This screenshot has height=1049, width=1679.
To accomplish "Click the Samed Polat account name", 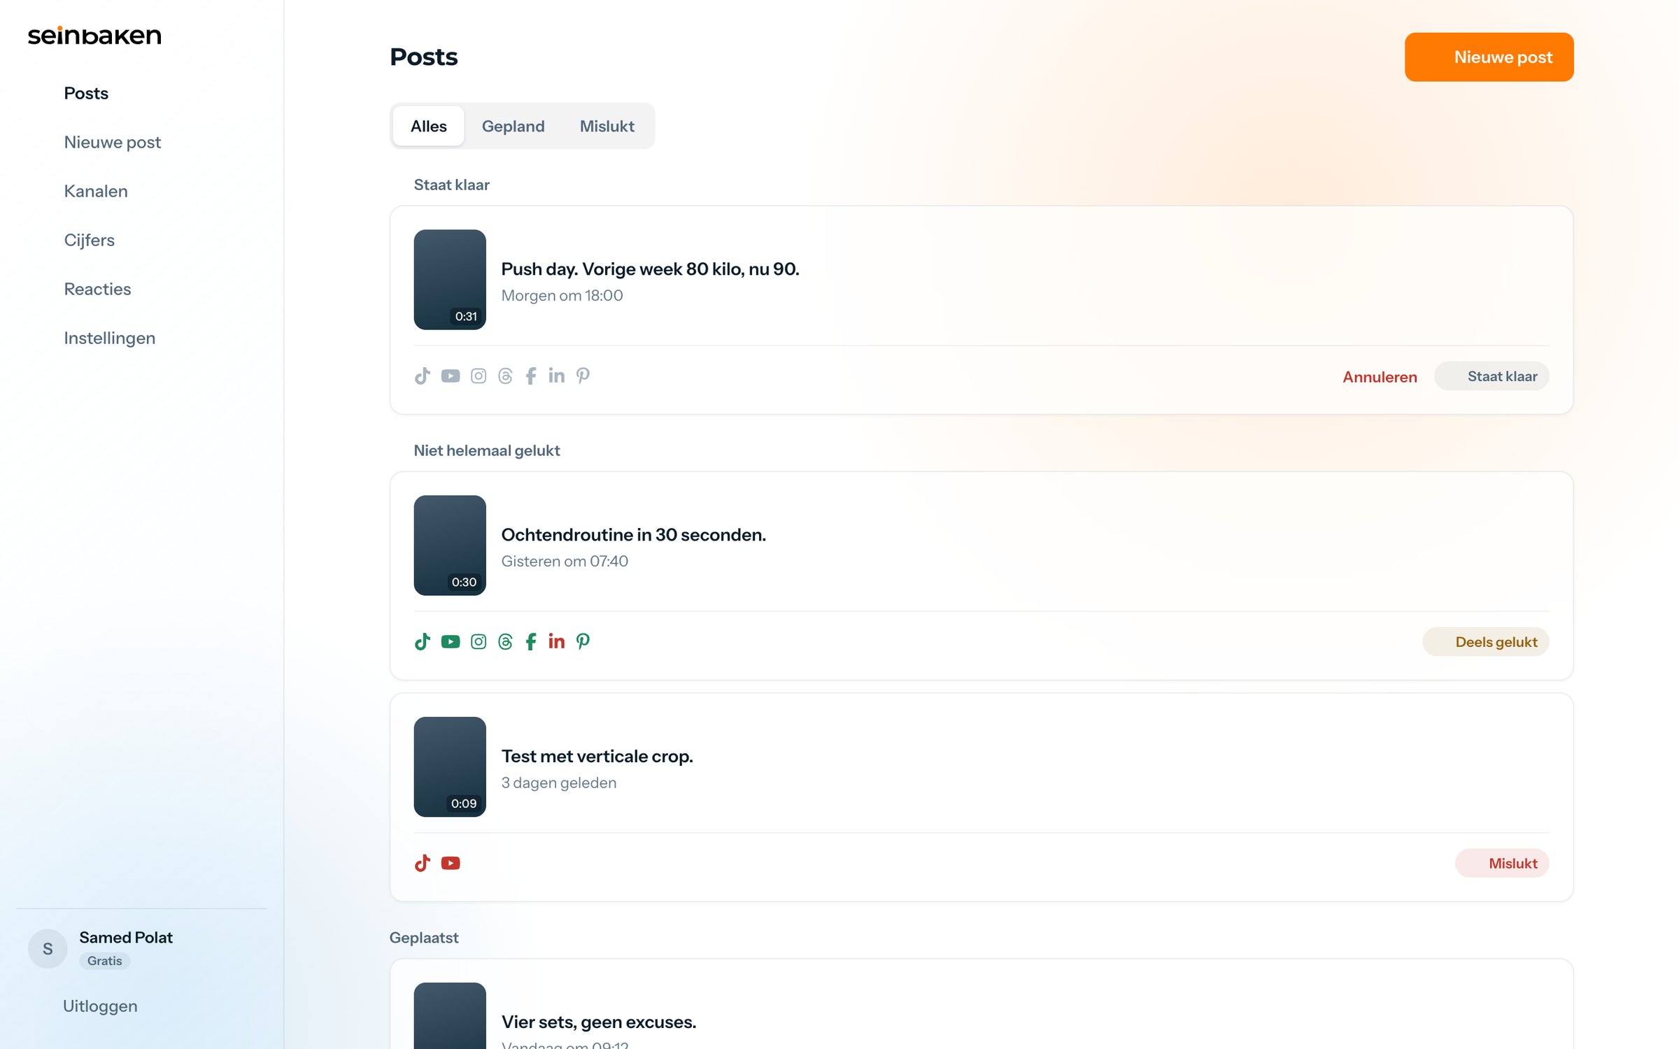I will 125,937.
